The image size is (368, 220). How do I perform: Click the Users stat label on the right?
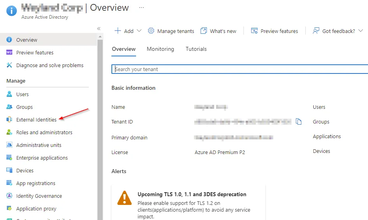click(x=319, y=107)
